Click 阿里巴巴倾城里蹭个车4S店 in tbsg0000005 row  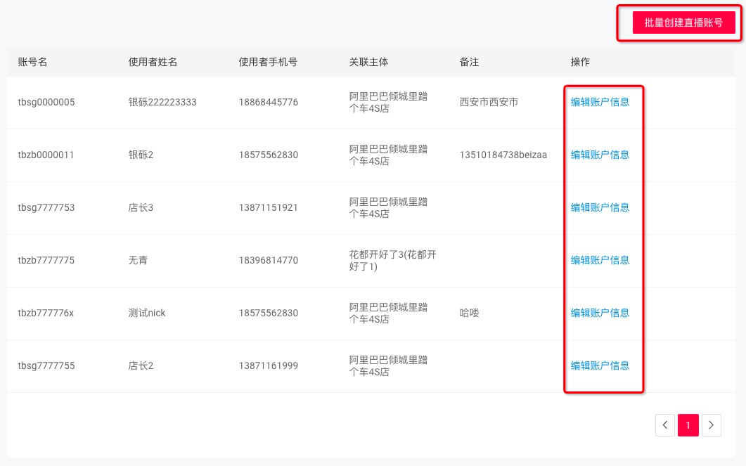click(x=388, y=102)
